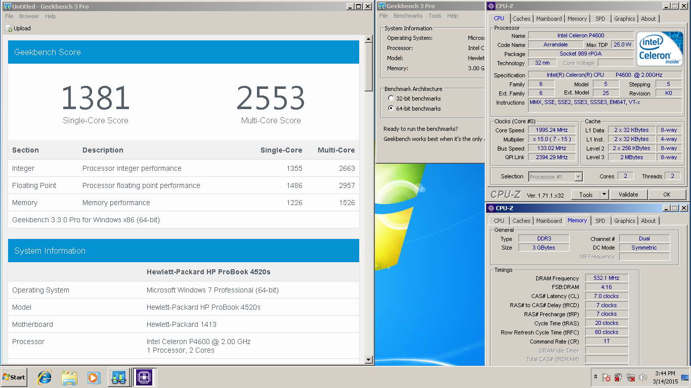Select 32-bit benchmarks radio button
Image resolution: width=691 pixels, height=388 pixels.
click(x=391, y=99)
